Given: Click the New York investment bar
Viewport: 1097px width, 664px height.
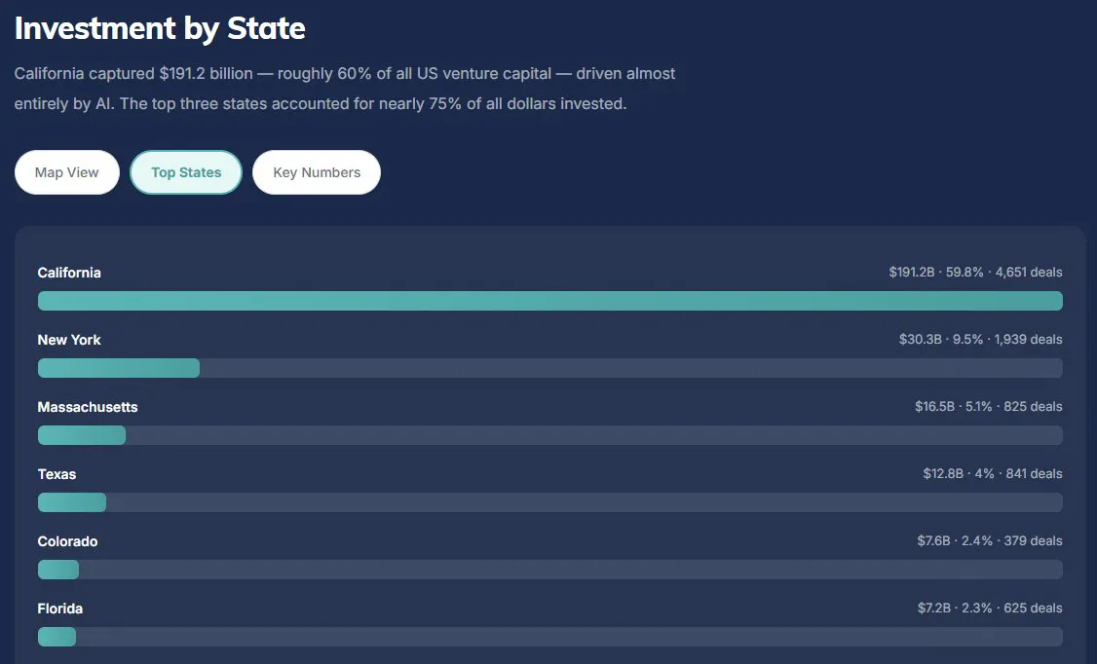Looking at the screenshot, I should point(549,368).
